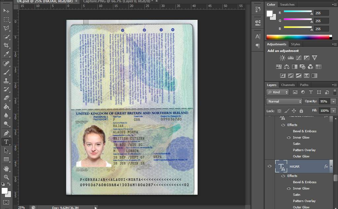
Task: Open the layer Kind filter dropdown
Action: 278,92
